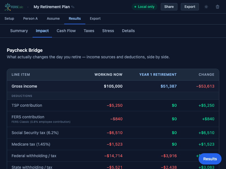The width and height of the screenshot is (226, 169).
Task: Select the FERS contribution row label
Action: tap(28, 117)
